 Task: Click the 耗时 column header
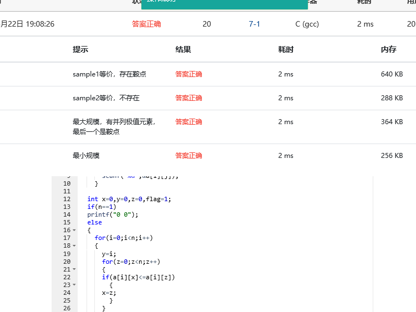click(x=286, y=49)
